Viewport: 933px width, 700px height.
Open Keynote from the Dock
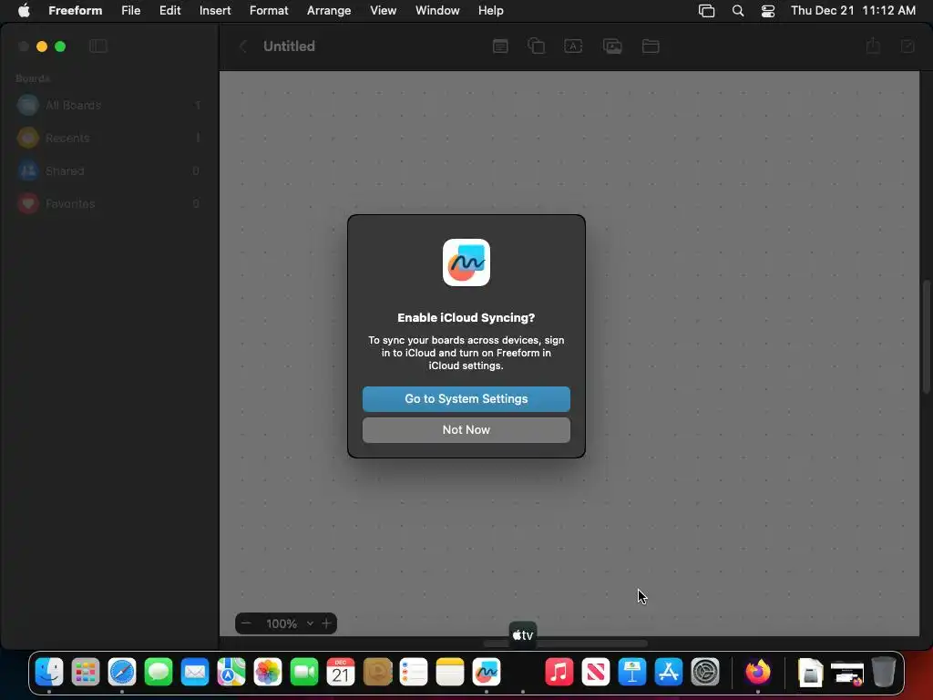[632, 673]
